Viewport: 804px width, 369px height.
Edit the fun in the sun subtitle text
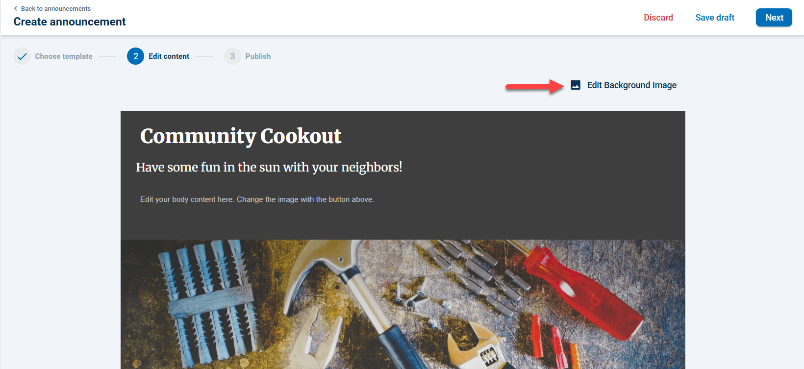tap(269, 167)
